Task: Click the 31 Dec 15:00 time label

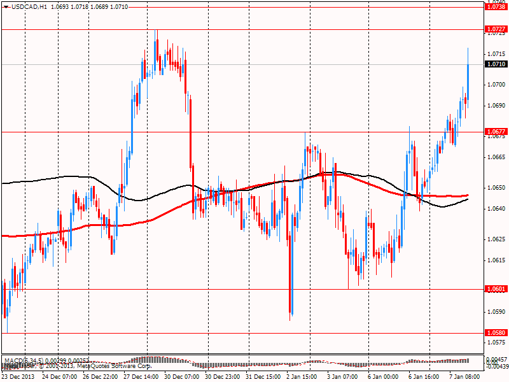Action: (263, 377)
